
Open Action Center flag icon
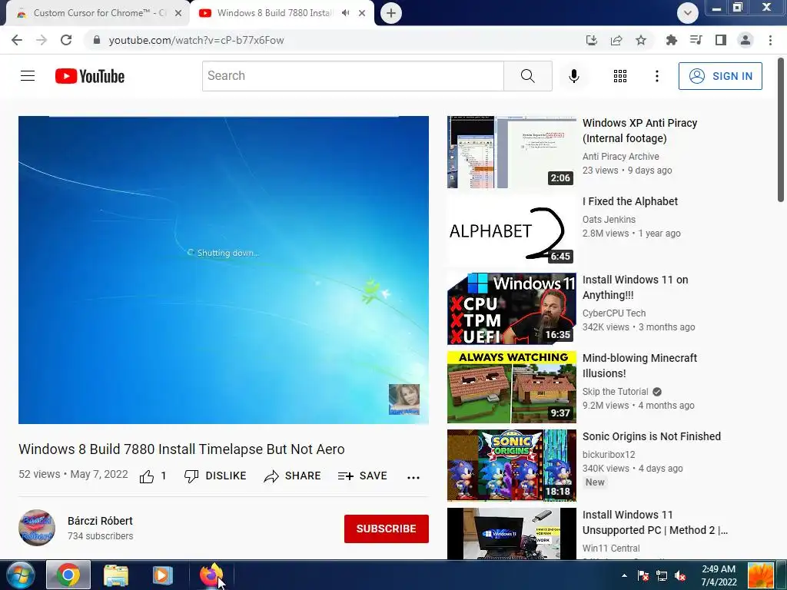[643, 575]
